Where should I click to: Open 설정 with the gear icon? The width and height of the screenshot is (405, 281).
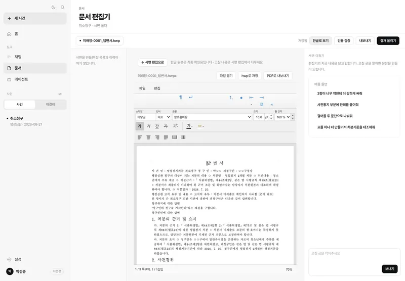pos(9,259)
